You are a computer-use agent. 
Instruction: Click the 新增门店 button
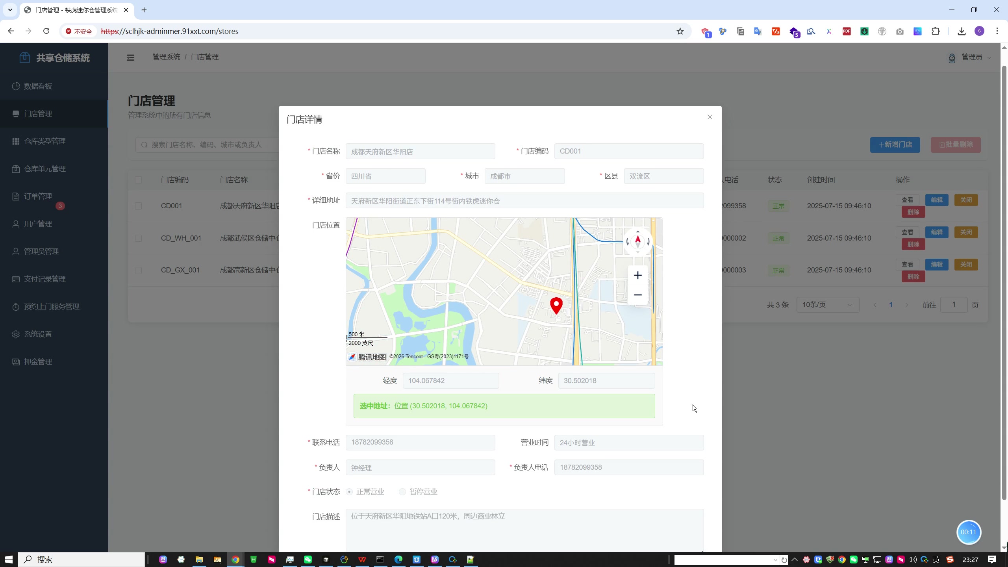pyautogui.click(x=895, y=145)
